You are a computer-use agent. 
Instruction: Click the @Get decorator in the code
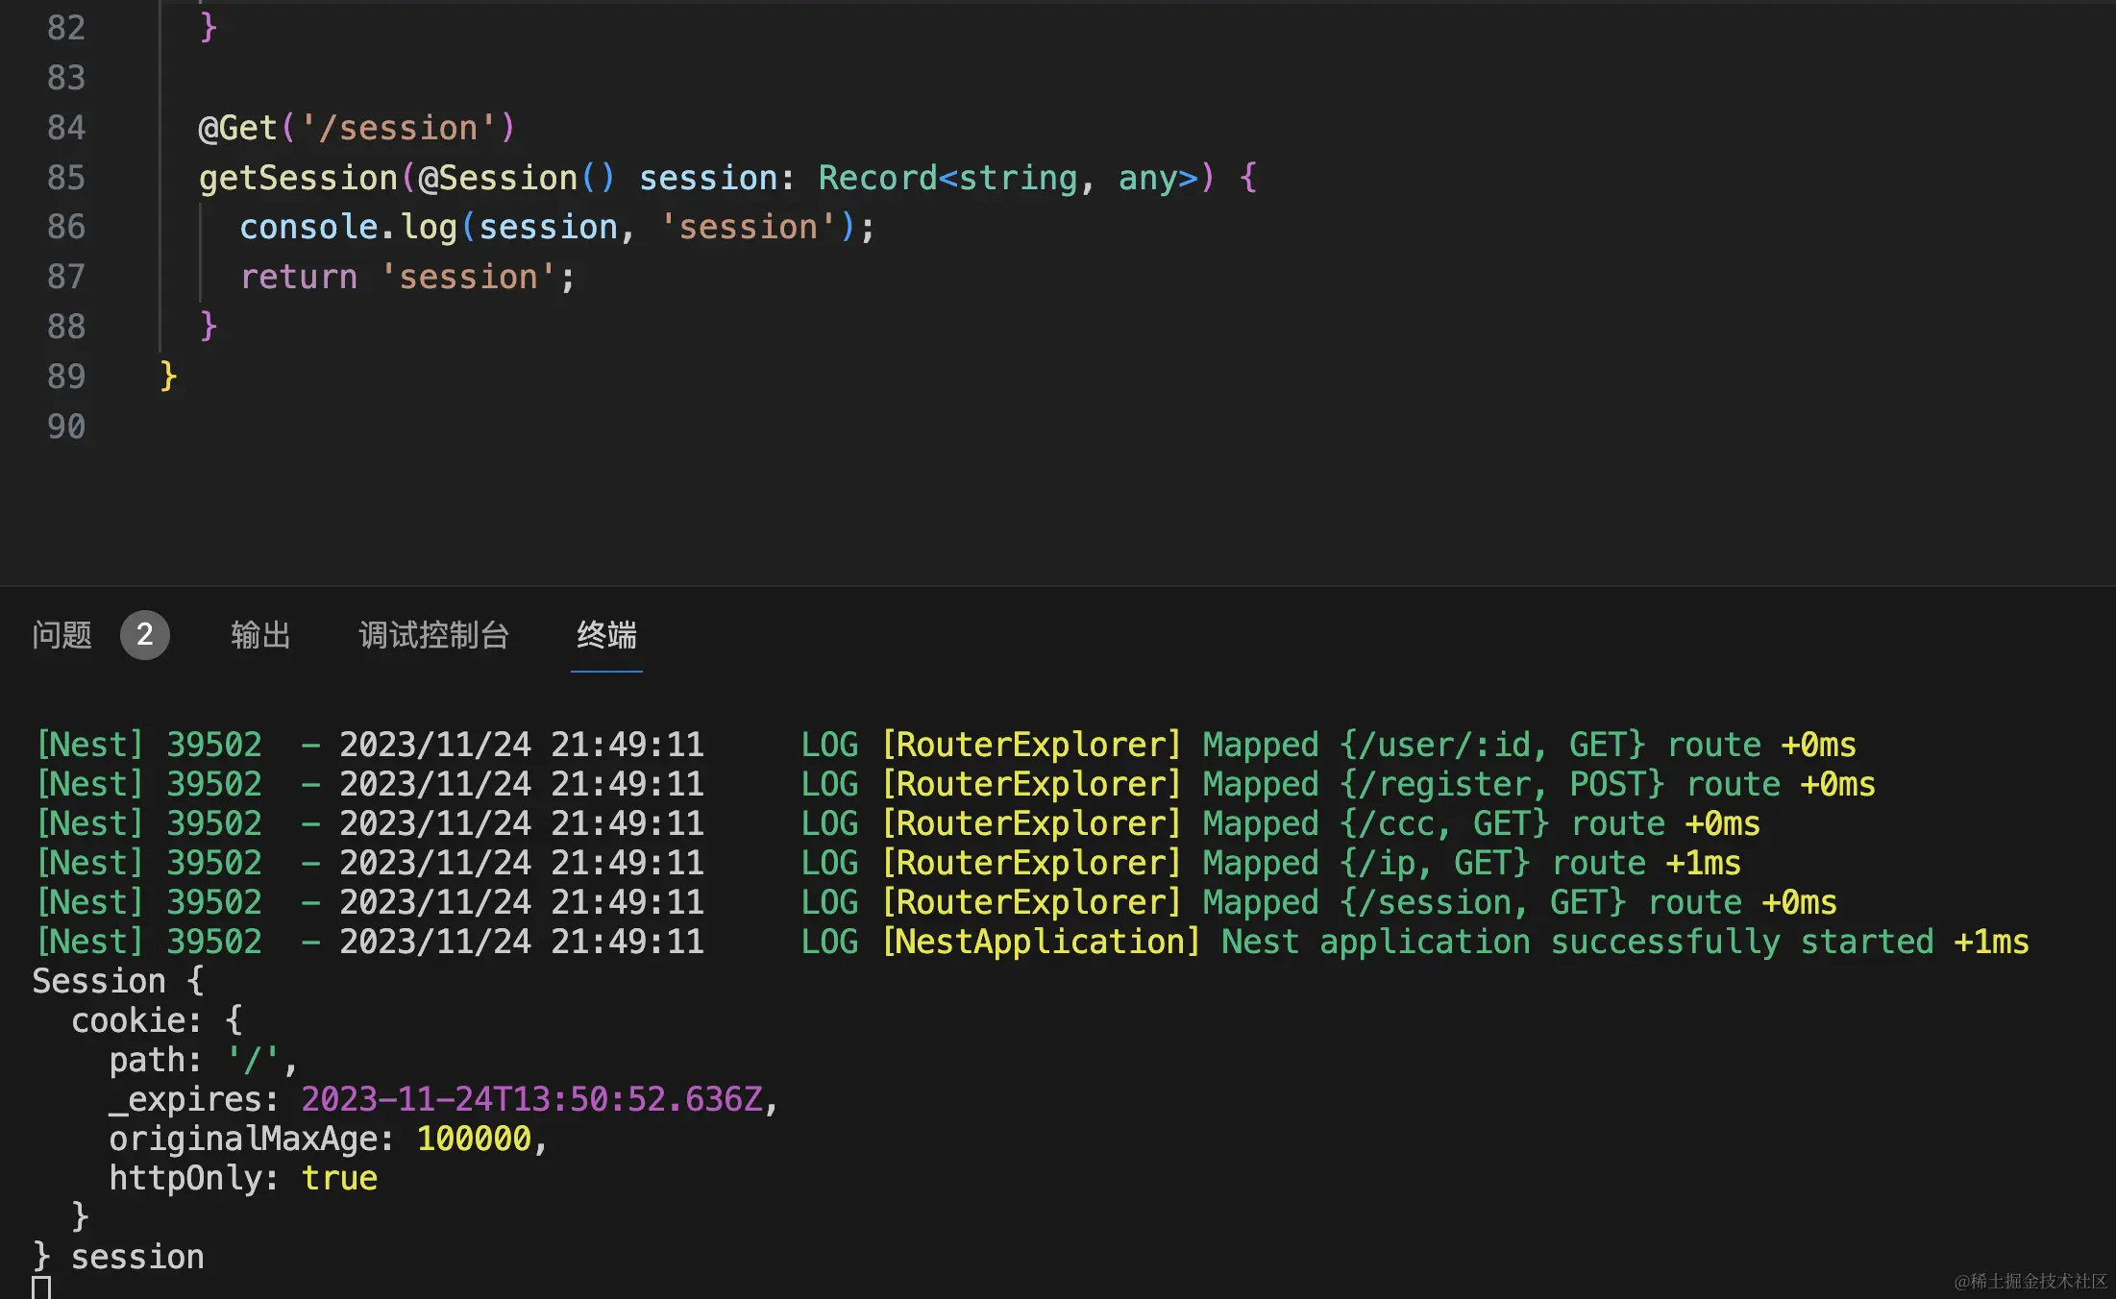237,128
